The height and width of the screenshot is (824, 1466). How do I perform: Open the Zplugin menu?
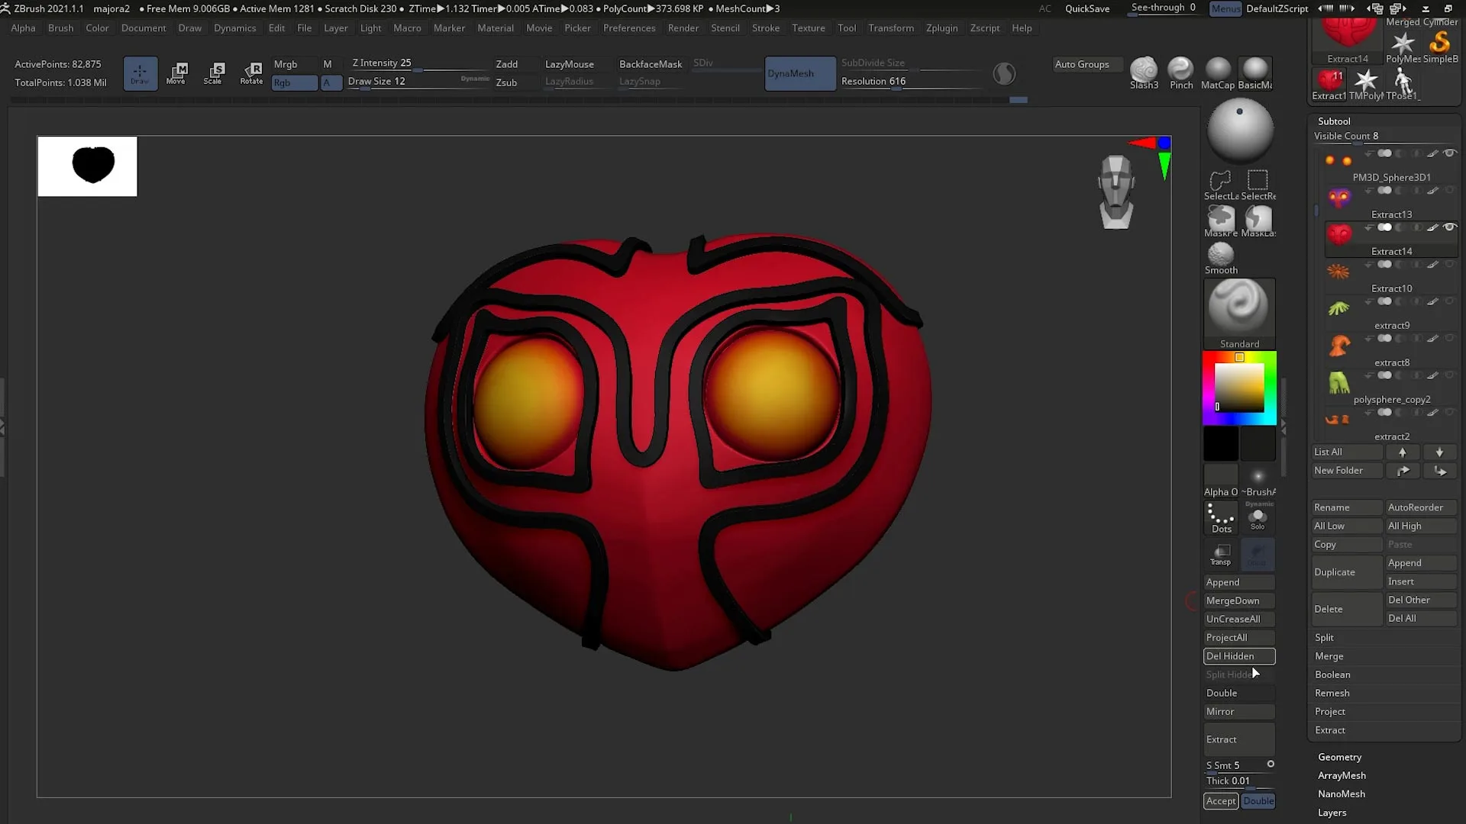(x=941, y=27)
